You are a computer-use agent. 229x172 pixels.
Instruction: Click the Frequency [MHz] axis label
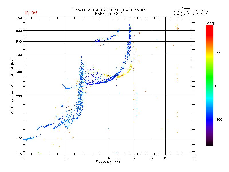(108, 162)
